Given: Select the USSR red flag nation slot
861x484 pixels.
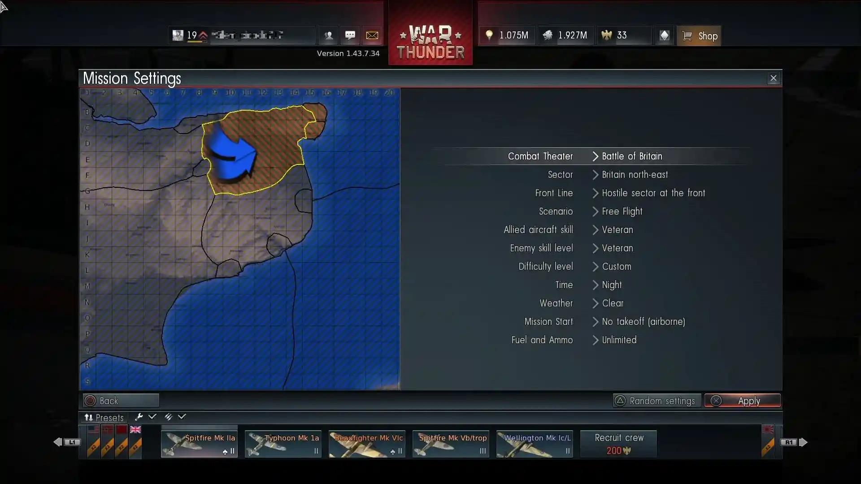Looking at the screenshot, I should (x=121, y=441).
